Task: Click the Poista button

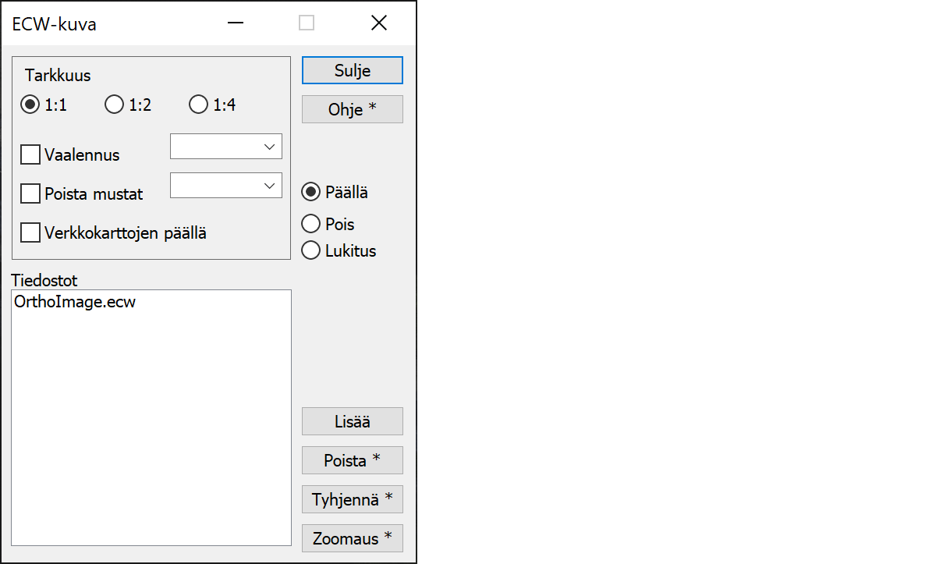Action: tap(352, 460)
